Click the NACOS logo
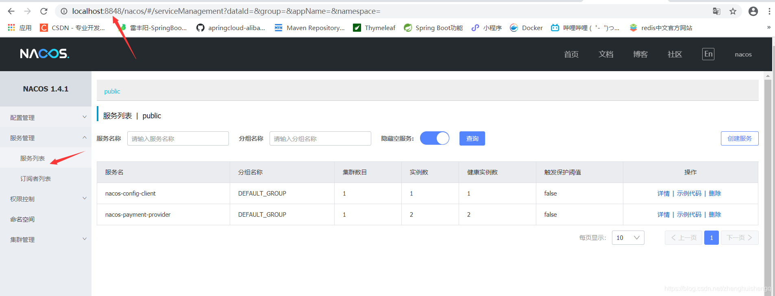The height and width of the screenshot is (296, 775). click(x=45, y=54)
